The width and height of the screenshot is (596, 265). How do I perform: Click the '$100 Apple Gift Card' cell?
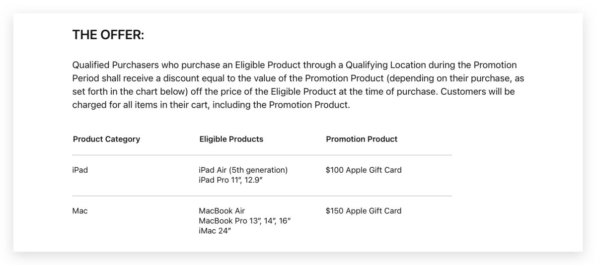[x=364, y=170]
